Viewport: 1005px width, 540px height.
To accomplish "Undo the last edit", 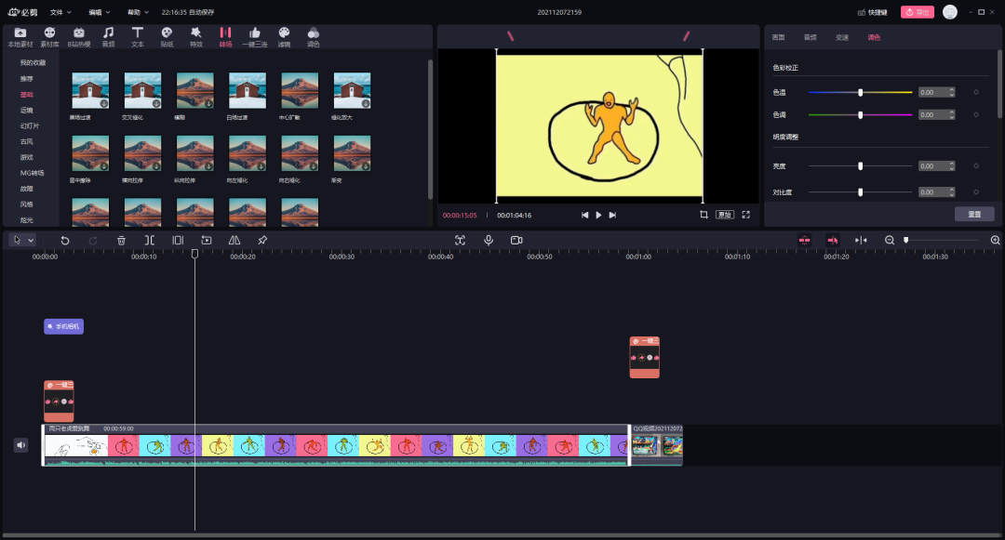I will [x=65, y=240].
